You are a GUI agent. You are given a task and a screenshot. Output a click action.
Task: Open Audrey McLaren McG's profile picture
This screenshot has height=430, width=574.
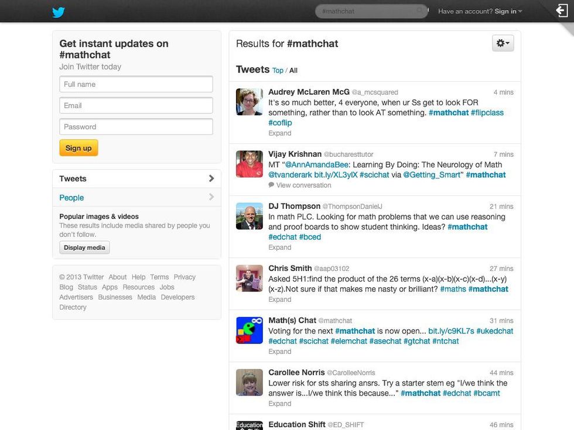point(249,102)
